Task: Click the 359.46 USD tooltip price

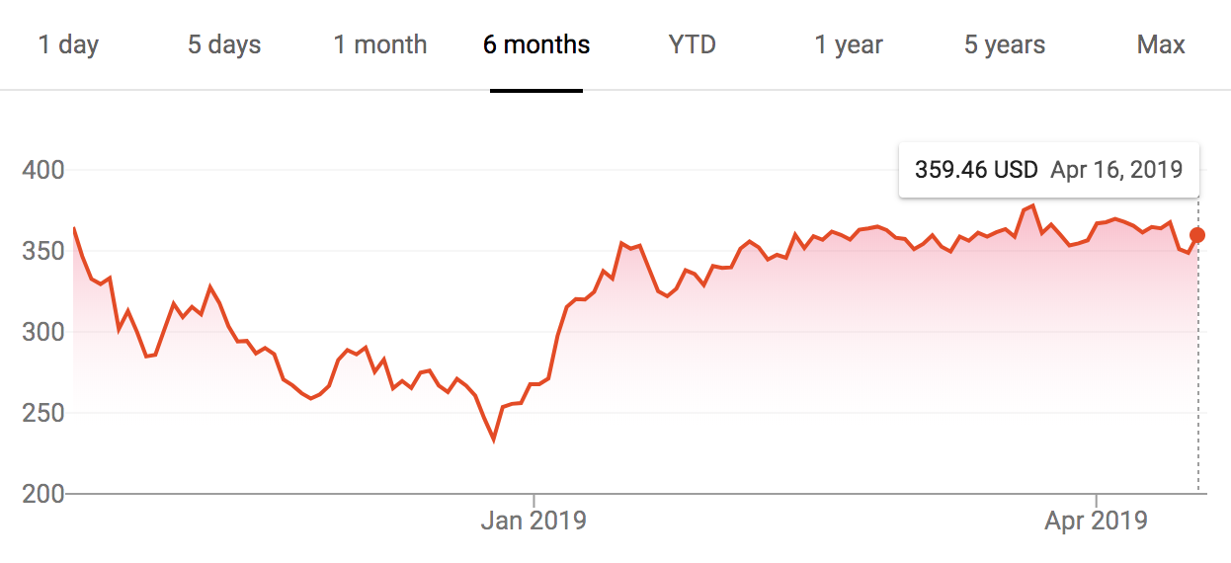Action: pos(976,170)
